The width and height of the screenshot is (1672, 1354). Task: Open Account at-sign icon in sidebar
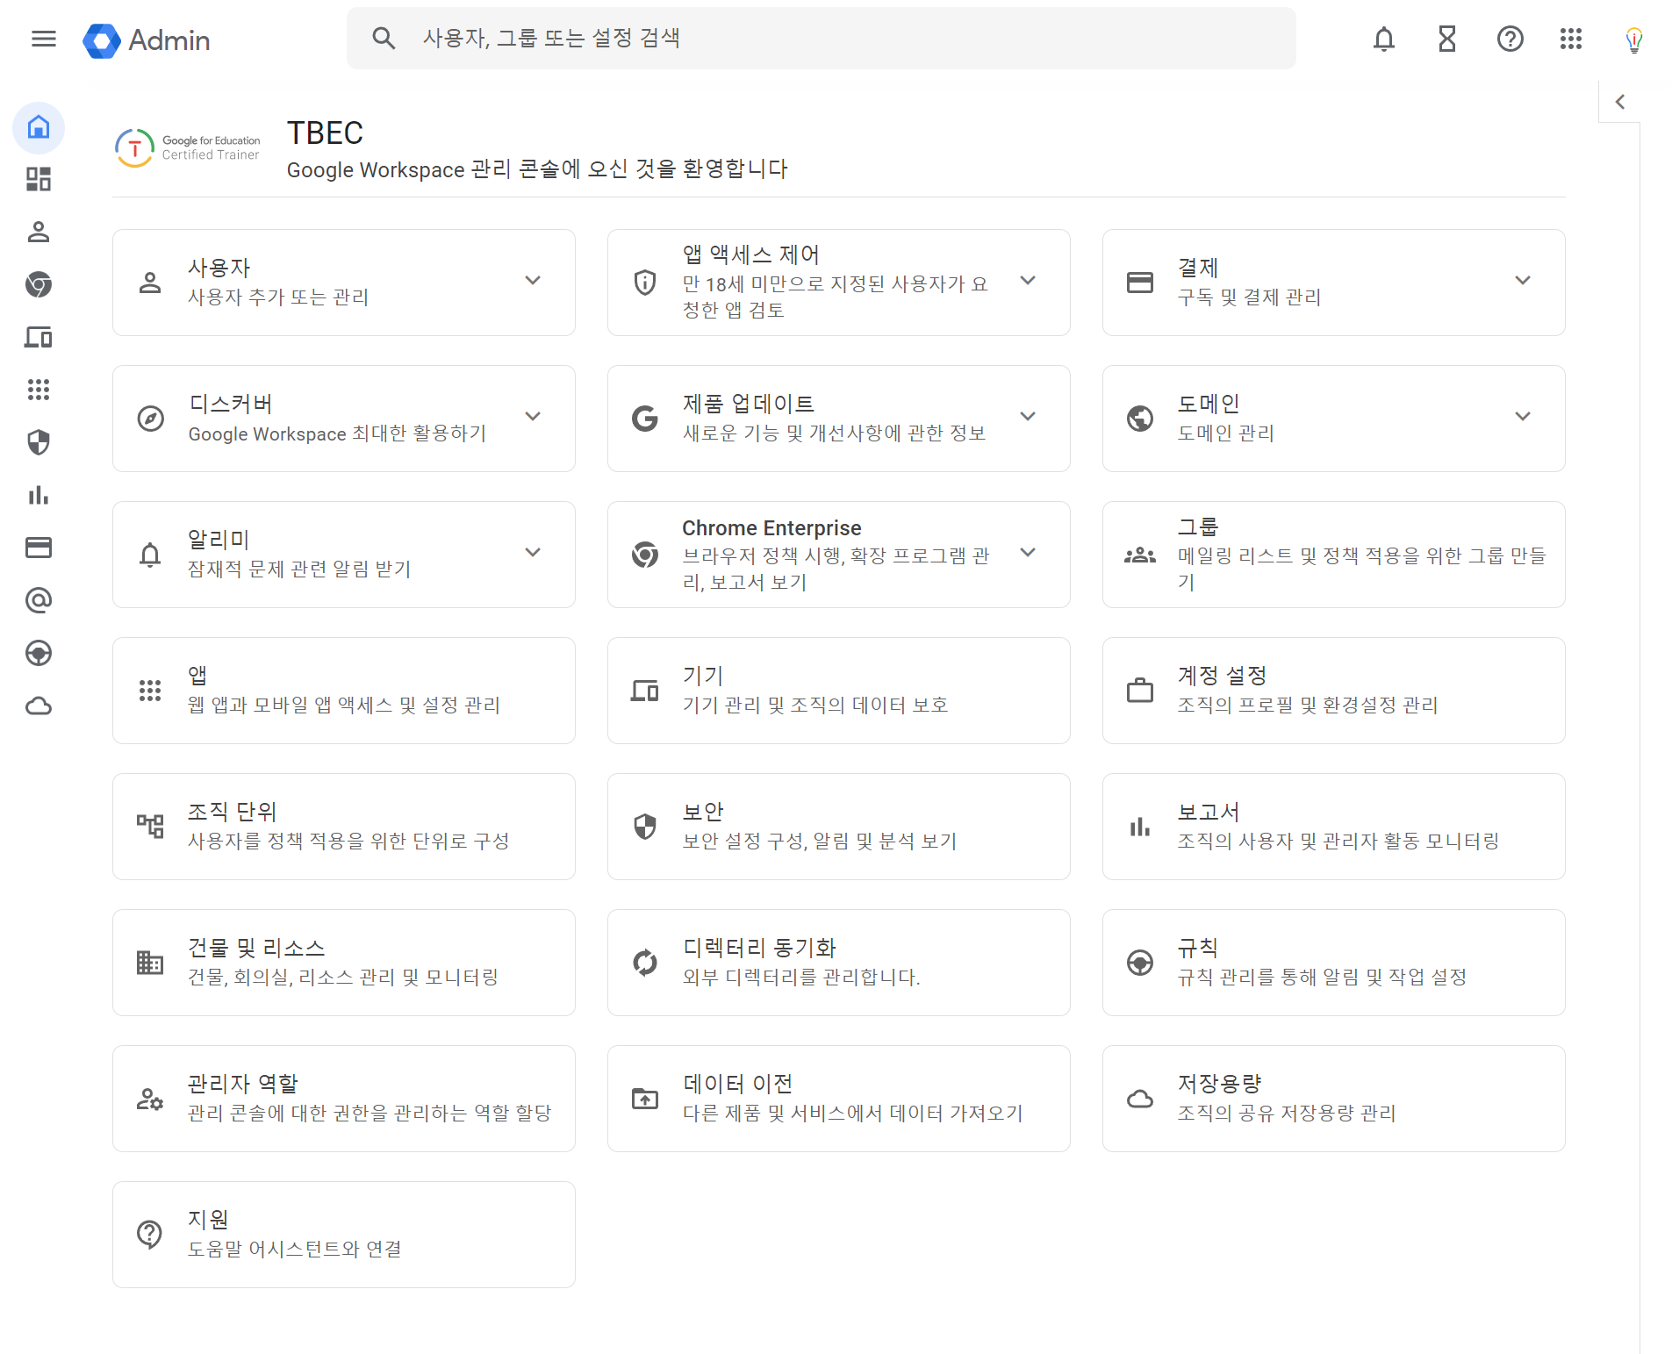point(39,600)
